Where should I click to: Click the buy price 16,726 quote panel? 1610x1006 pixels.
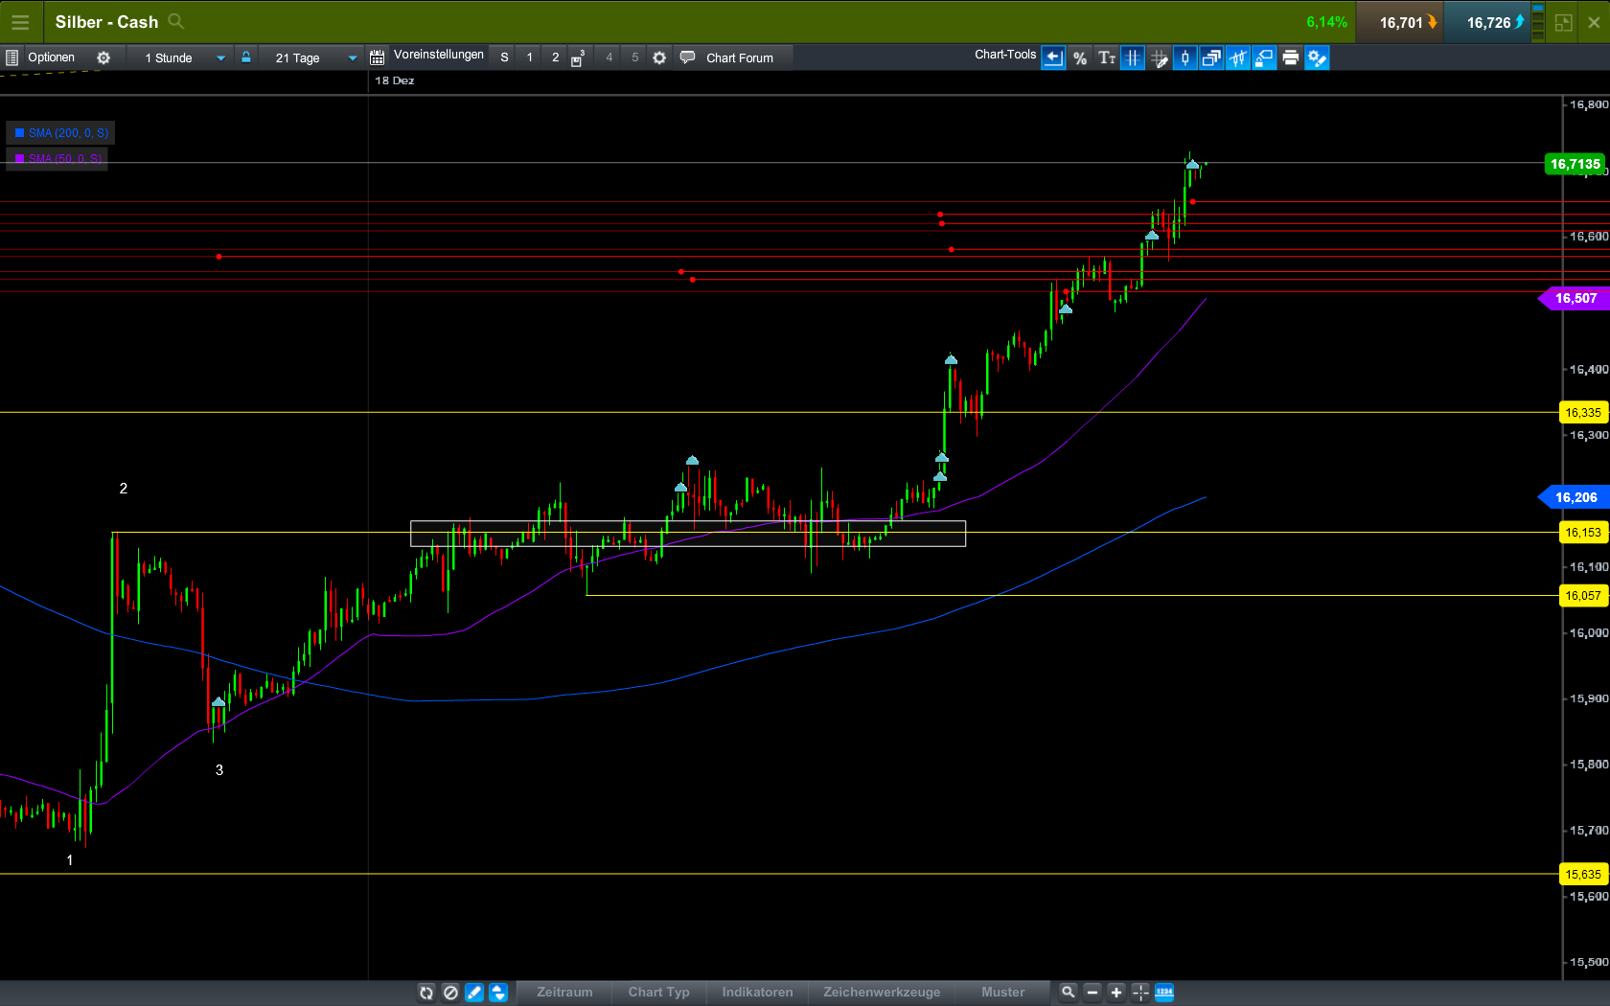pos(1487,21)
